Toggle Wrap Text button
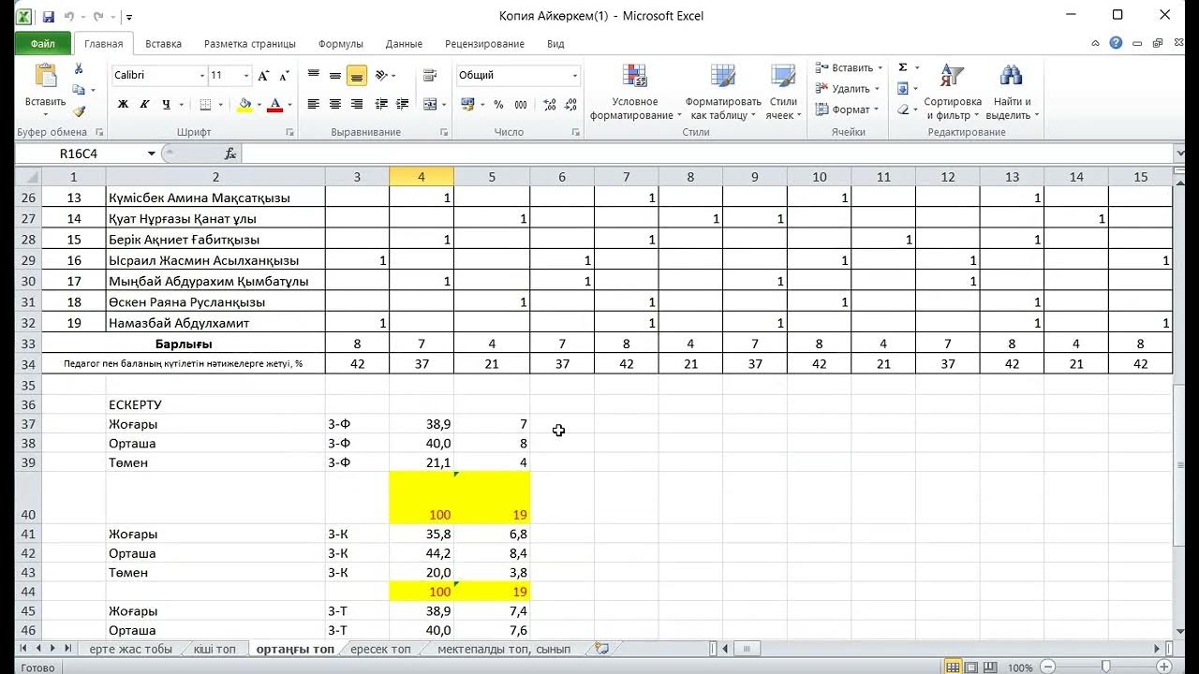Screen dimensions: 1199x674 (429, 75)
